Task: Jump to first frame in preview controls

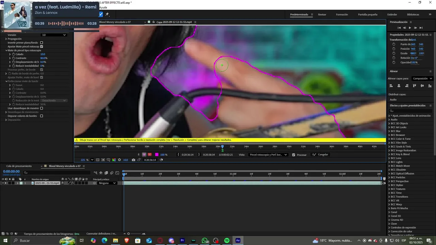Action: pyautogui.click(x=399, y=28)
